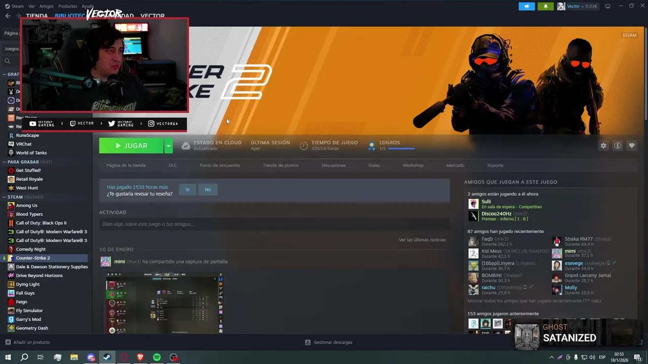Open OBS Studio from taskbar
The image size is (648, 364).
(x=174, y=357)
